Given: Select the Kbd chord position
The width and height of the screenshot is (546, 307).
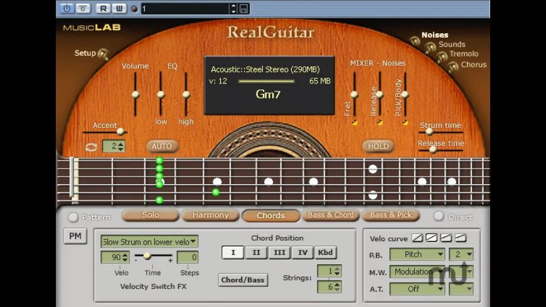Looking at the screenshot, I should (325, 252).
